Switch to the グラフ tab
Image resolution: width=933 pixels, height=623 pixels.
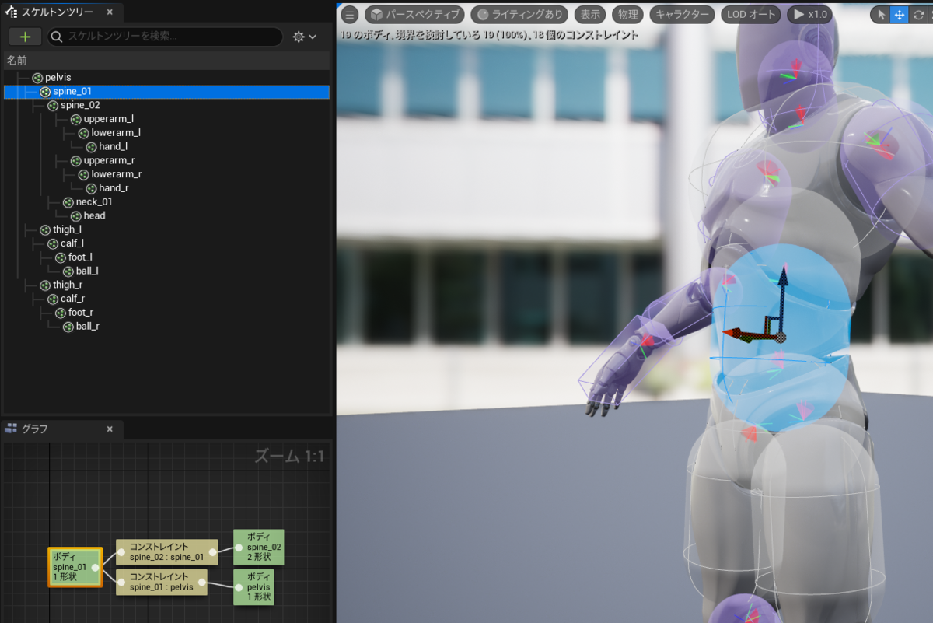[34, 429]
